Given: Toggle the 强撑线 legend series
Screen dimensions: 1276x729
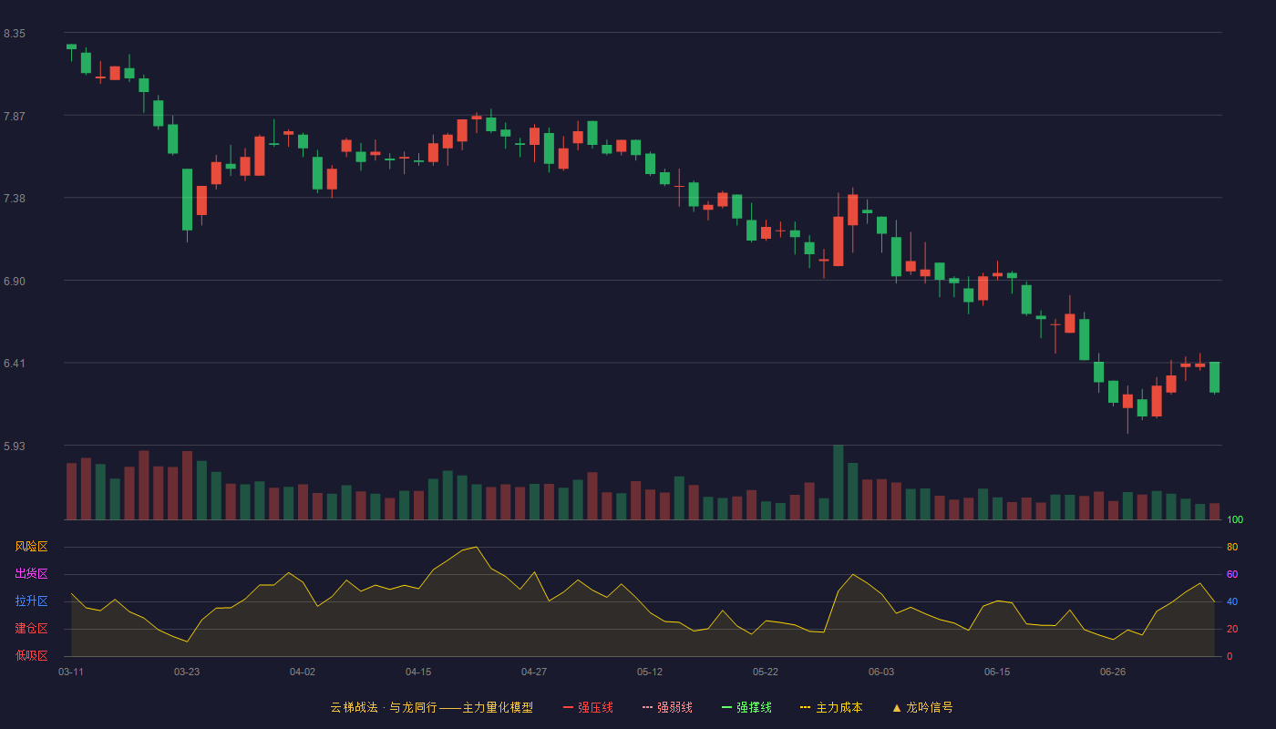Looking at the screenshot, I should tap(746, 707).
